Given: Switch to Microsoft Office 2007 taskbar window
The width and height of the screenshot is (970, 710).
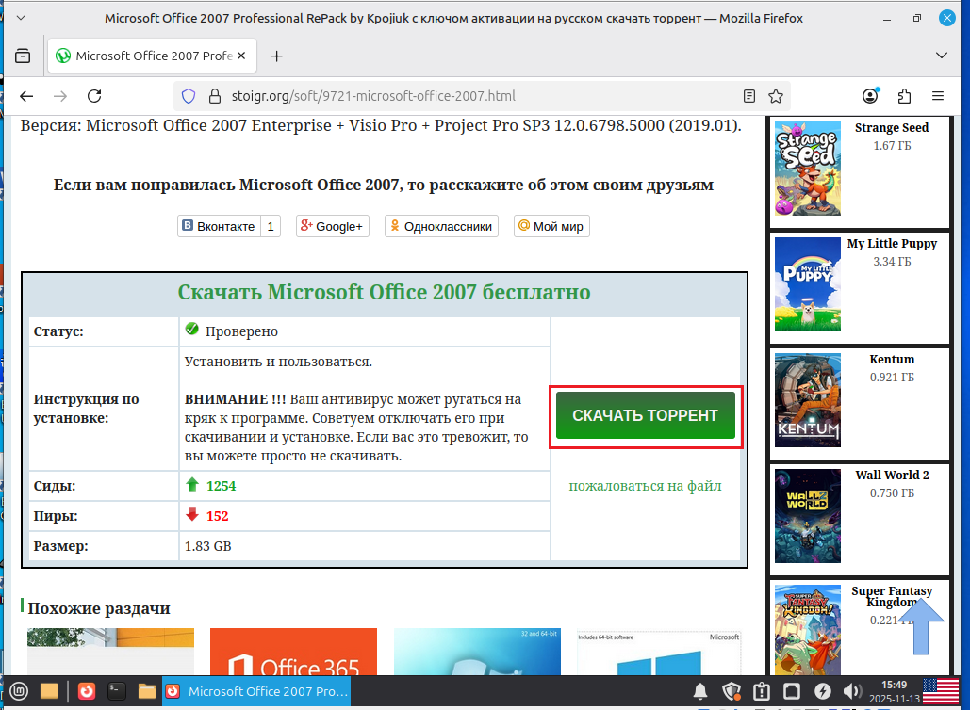Looking at the screenshot, I should pos(256,691).
